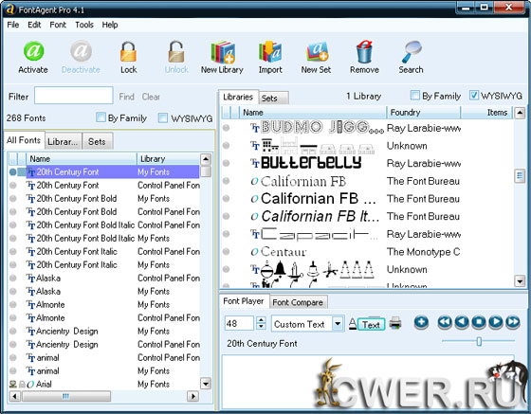Select the Arial font row
531x414 pixels.
click(x=103, y=384)
